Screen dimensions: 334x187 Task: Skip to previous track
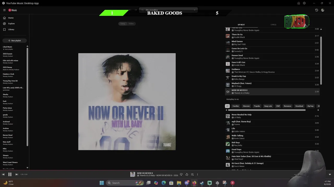point(3,175)
